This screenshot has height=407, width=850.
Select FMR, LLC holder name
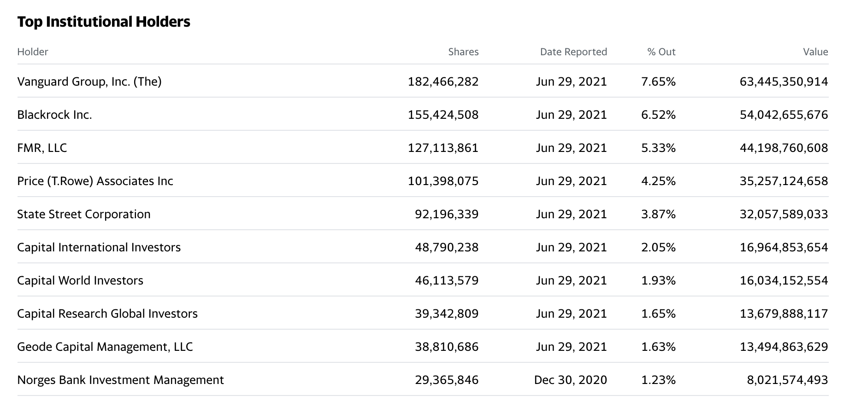(x=42, y=148)
